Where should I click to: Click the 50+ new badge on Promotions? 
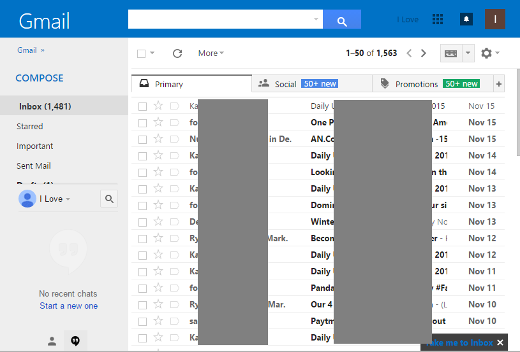point(461,83)
